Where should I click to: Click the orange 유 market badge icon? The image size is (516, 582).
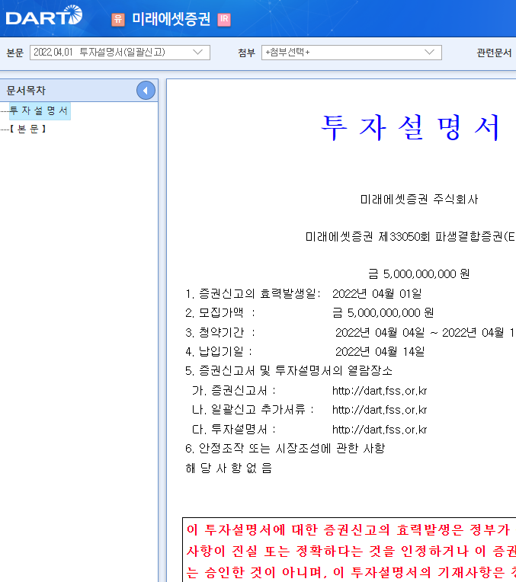click(118, 19)
